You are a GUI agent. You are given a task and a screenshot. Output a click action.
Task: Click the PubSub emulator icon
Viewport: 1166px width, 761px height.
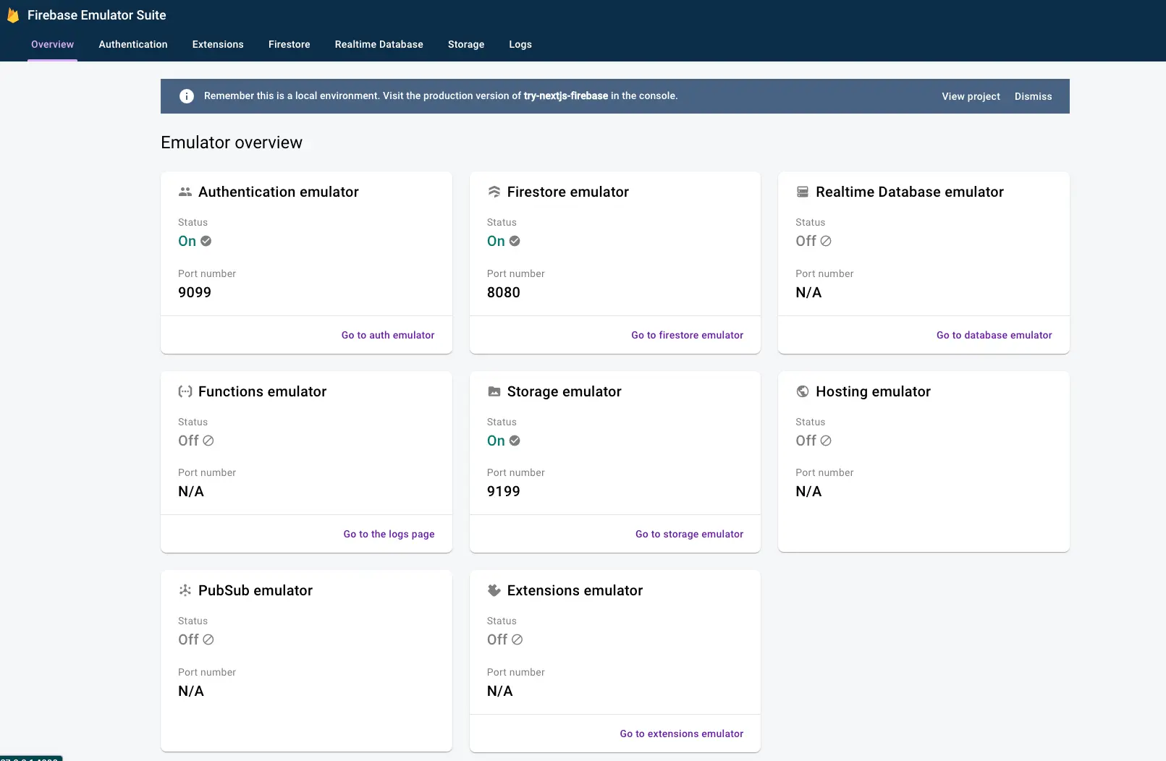click(x=185, y=590)
